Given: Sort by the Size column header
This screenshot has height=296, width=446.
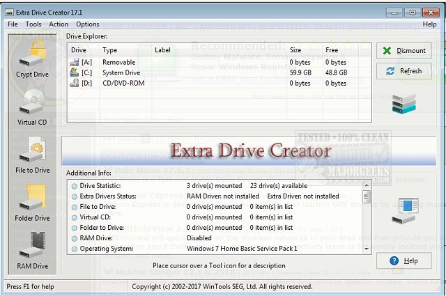Looking at the screenshot, I should coord(295,50).
